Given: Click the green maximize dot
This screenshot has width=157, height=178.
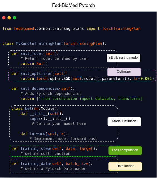Looking at the screenshot, I should click(14, 18).
